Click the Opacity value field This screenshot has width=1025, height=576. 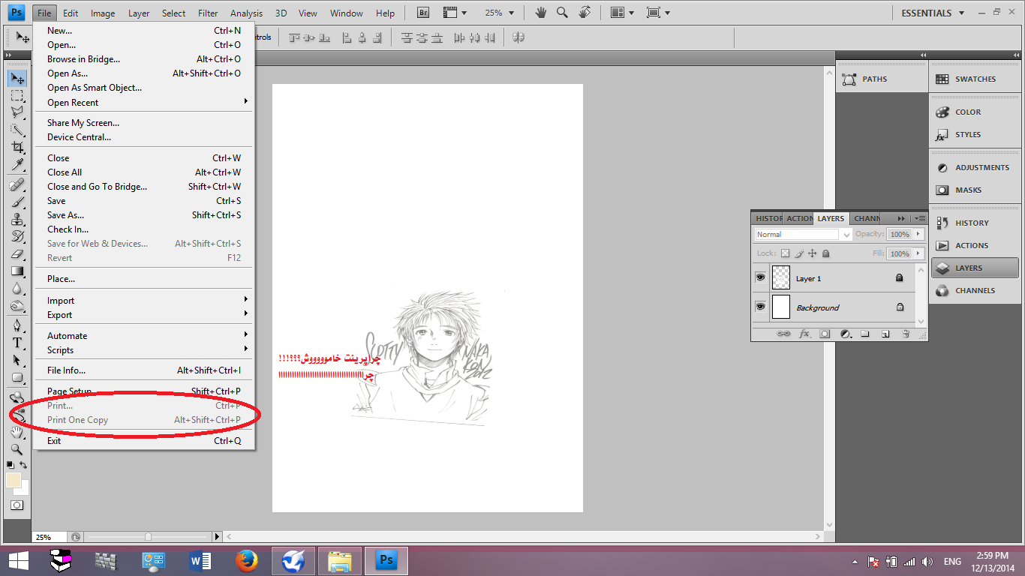click(900, 234)
